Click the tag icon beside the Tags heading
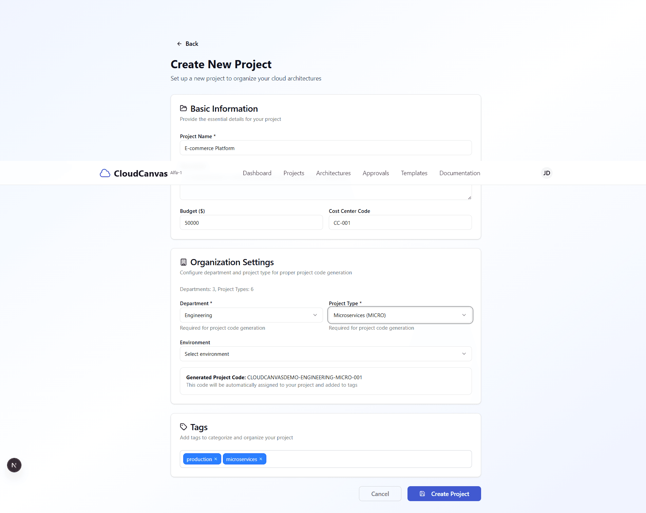 point(184,427)
